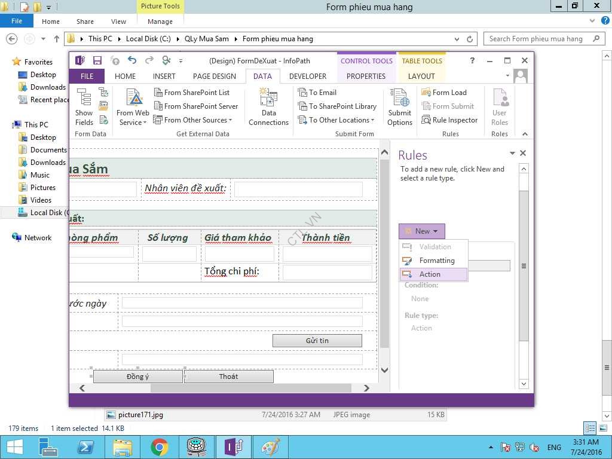Screen dimensions: 612x459
Task: Expand the New rule dropdown button
Action: click(422, 231)
